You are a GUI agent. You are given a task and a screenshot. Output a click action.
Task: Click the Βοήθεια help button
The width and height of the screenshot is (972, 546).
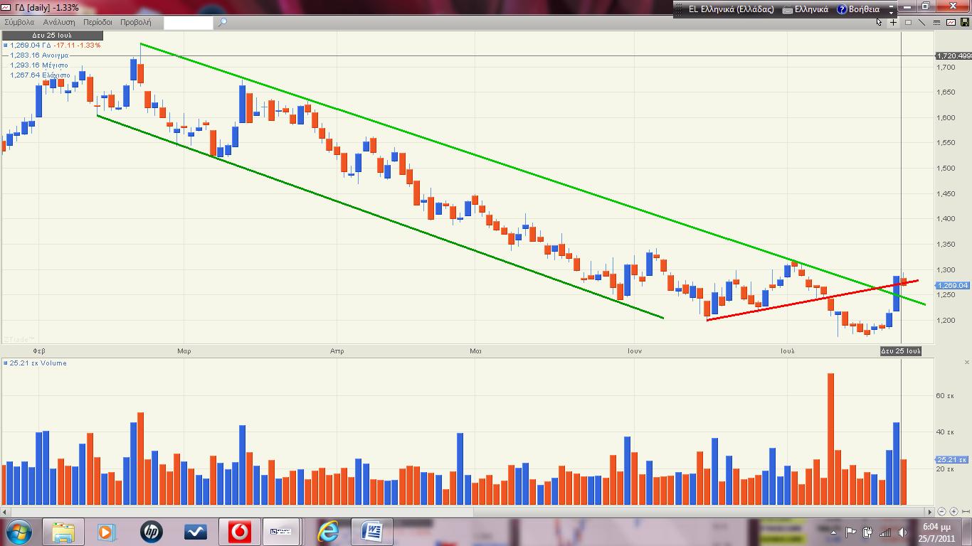coord(858,9)
